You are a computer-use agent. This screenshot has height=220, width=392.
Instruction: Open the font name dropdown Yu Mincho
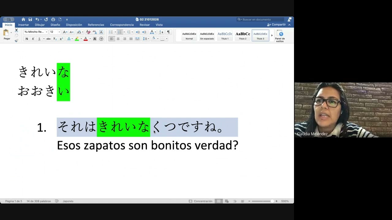click(x=46, y=32)
